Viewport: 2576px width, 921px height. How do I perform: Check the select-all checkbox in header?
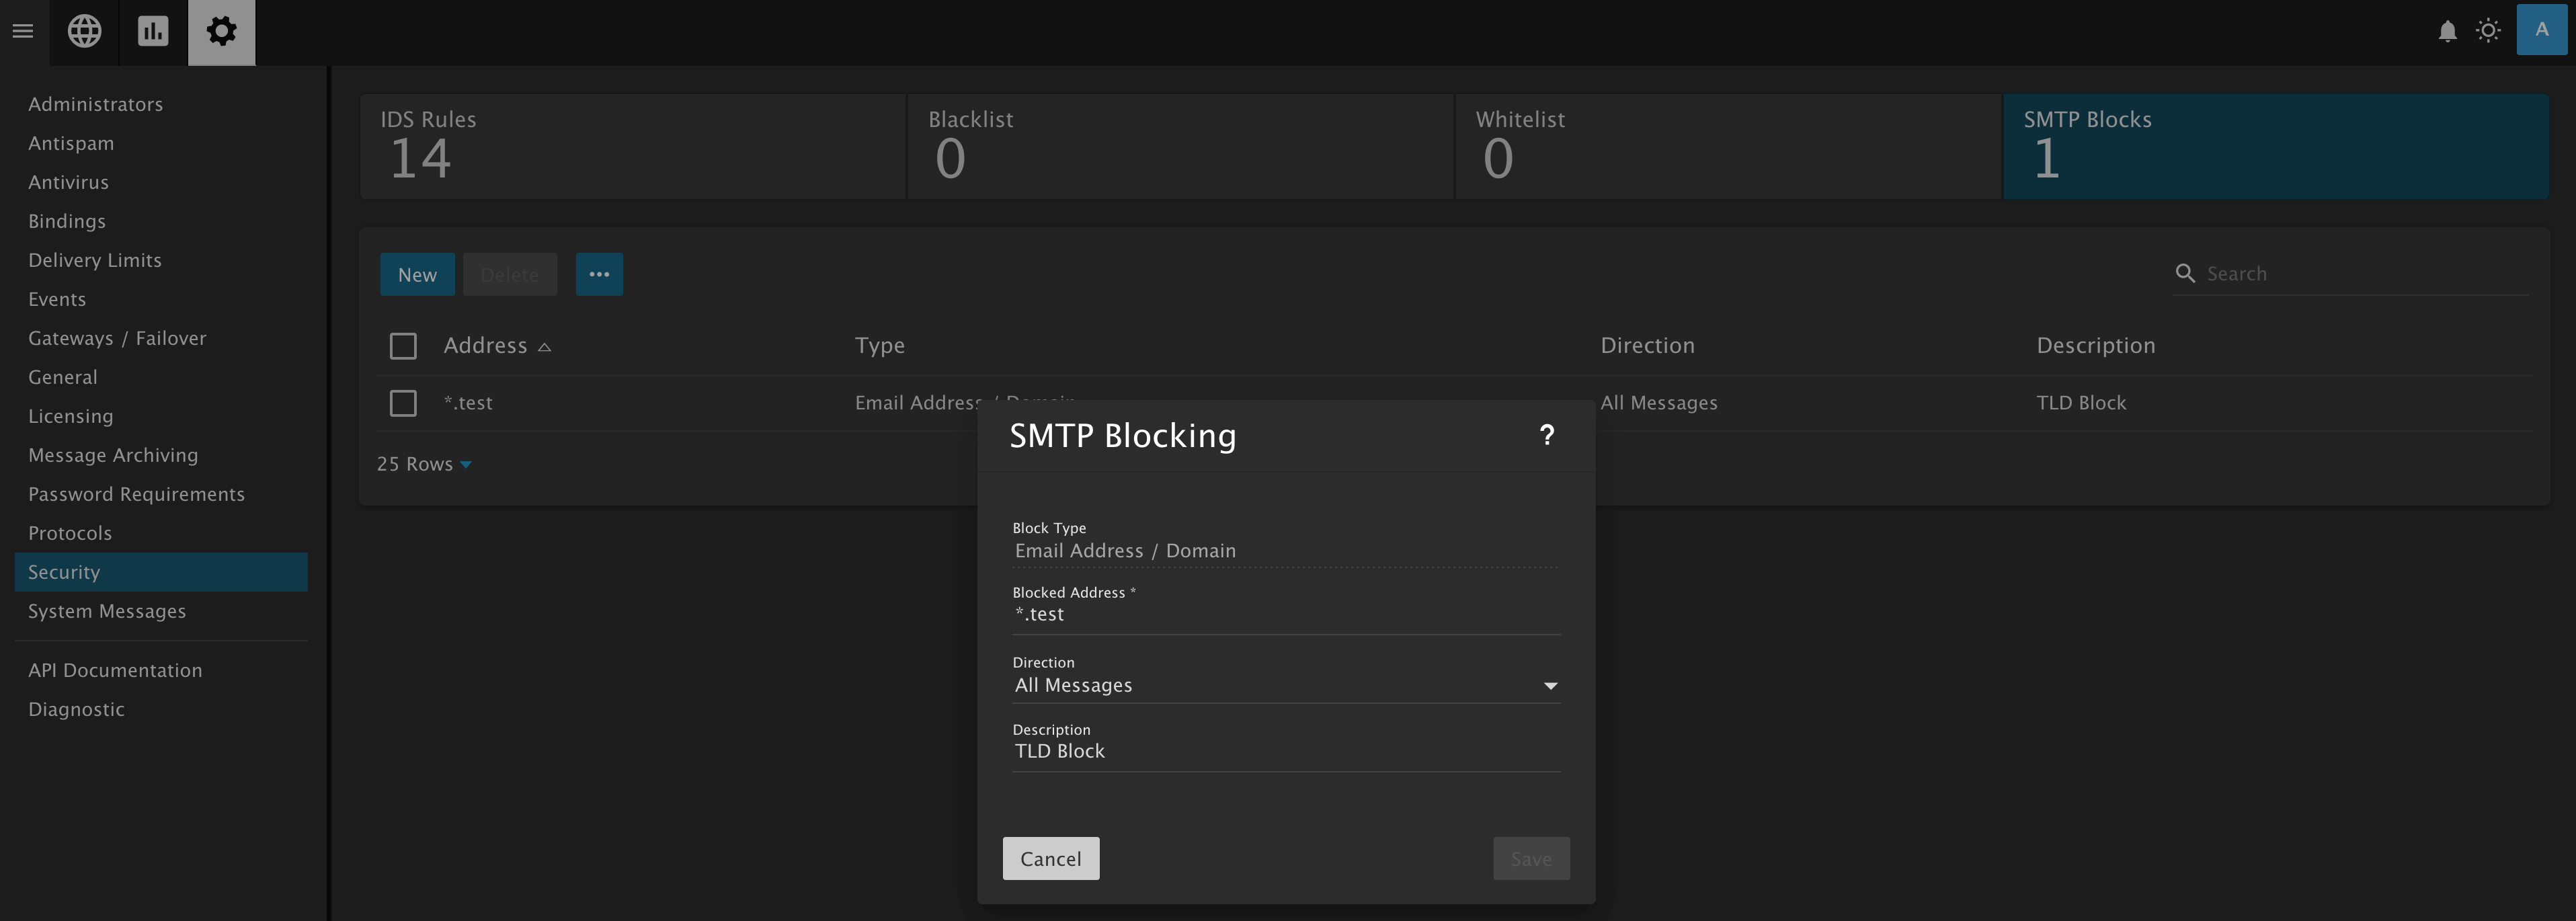point(403,346)
